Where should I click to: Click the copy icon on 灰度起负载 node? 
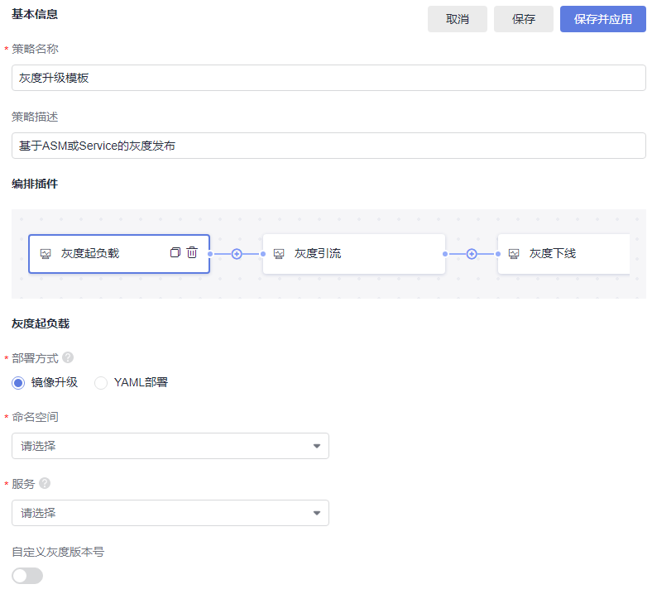coord(175,253)
